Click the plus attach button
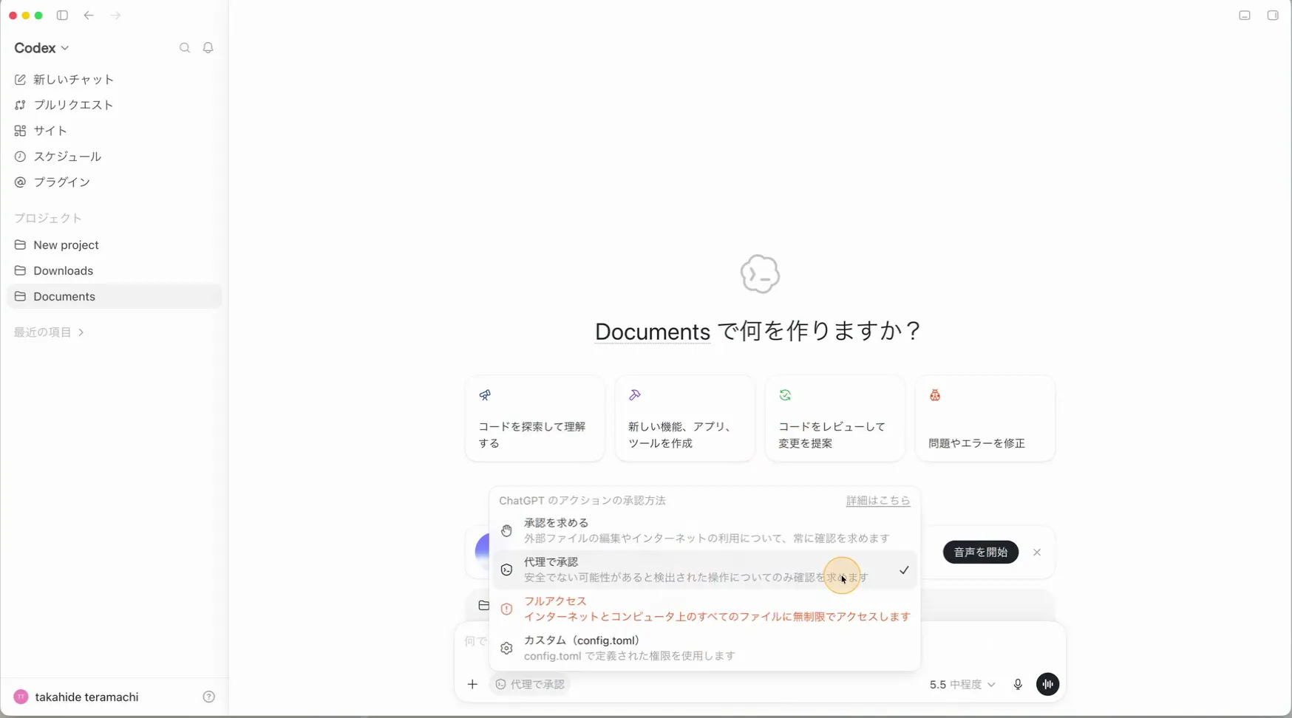The image size is (1292, 718). (x=472, y=685)
